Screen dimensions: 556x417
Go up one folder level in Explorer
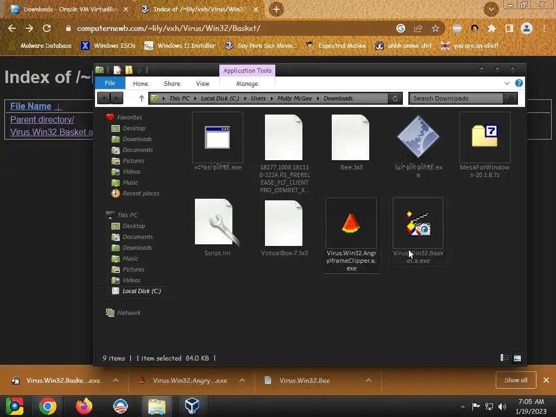click(x=142, y=98)
